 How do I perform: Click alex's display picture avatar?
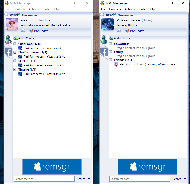[12, 24]
